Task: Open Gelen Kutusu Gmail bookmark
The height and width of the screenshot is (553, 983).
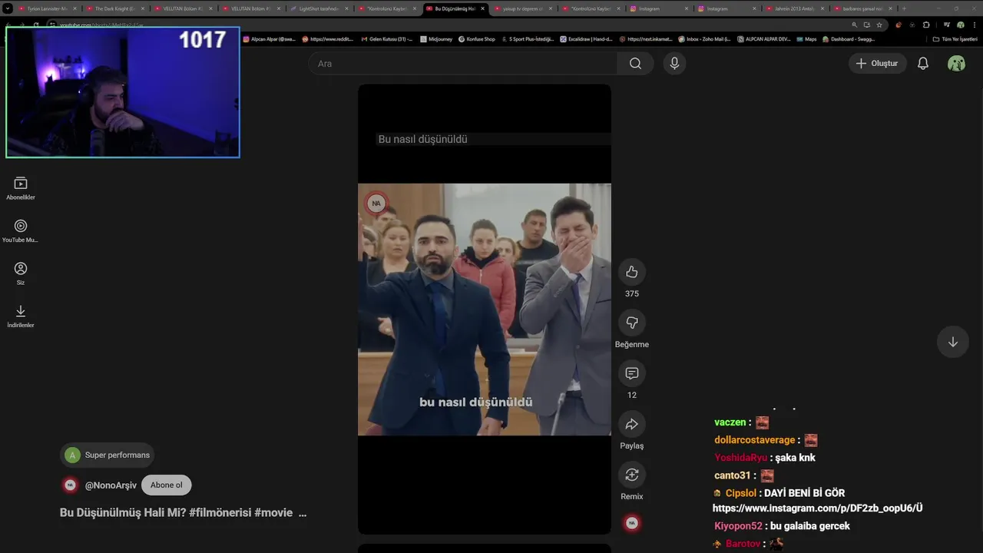Action: coord(386,39)
